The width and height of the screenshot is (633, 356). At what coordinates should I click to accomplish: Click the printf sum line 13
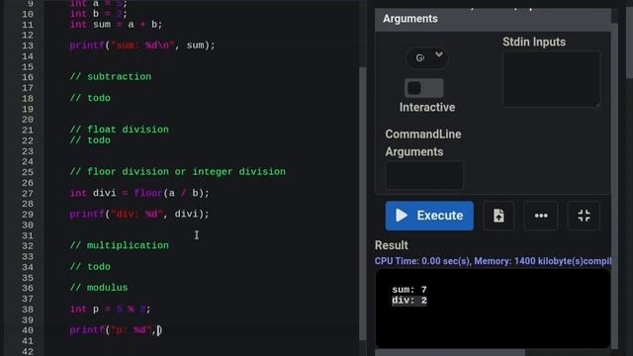(x=142, y=45)
